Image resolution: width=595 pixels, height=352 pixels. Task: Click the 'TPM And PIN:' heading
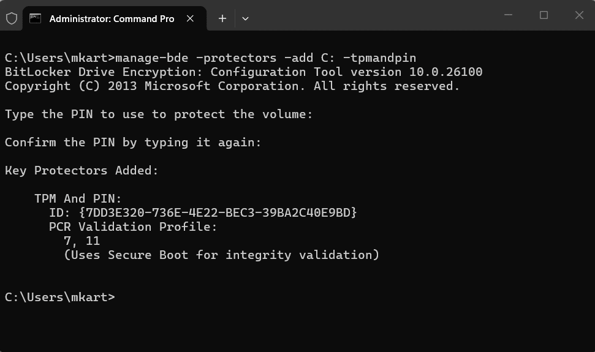tap(78, 198)
